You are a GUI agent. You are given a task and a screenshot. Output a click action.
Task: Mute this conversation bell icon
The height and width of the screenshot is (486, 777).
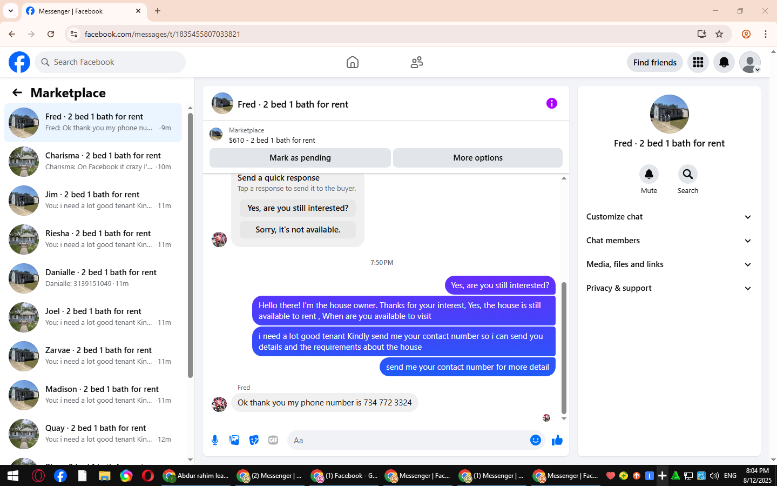(x=649, y=174)
